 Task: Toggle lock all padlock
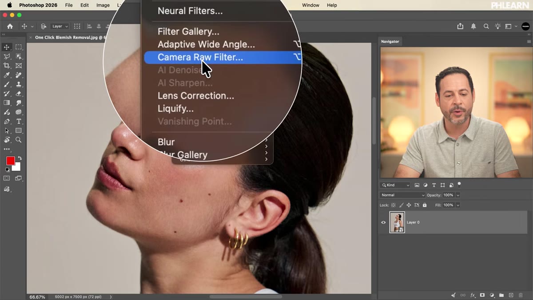pos(425,205)
